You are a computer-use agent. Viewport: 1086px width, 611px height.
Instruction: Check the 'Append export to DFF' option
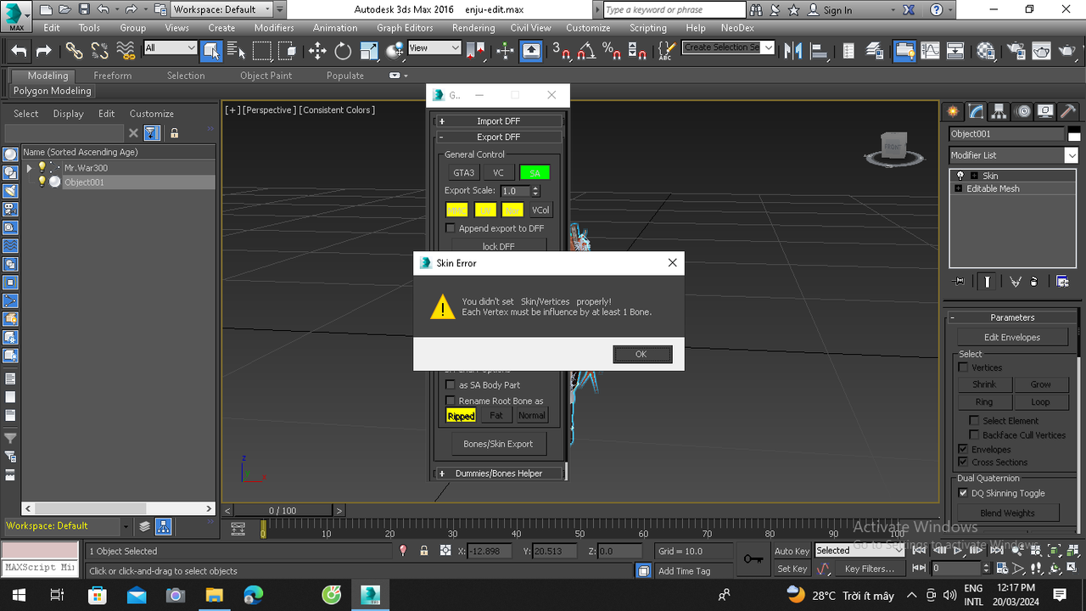(x=451, y=227)
